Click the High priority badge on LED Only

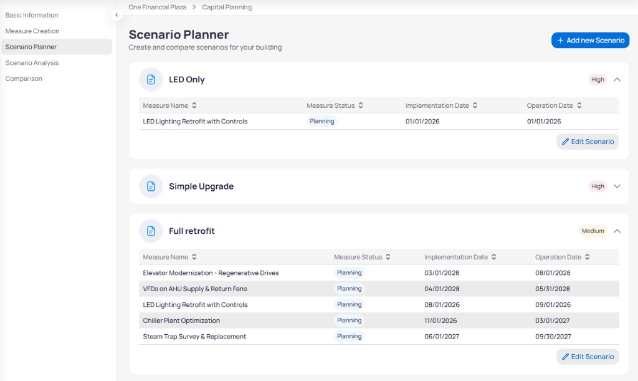pyautogui.click(x=598, y=79)
